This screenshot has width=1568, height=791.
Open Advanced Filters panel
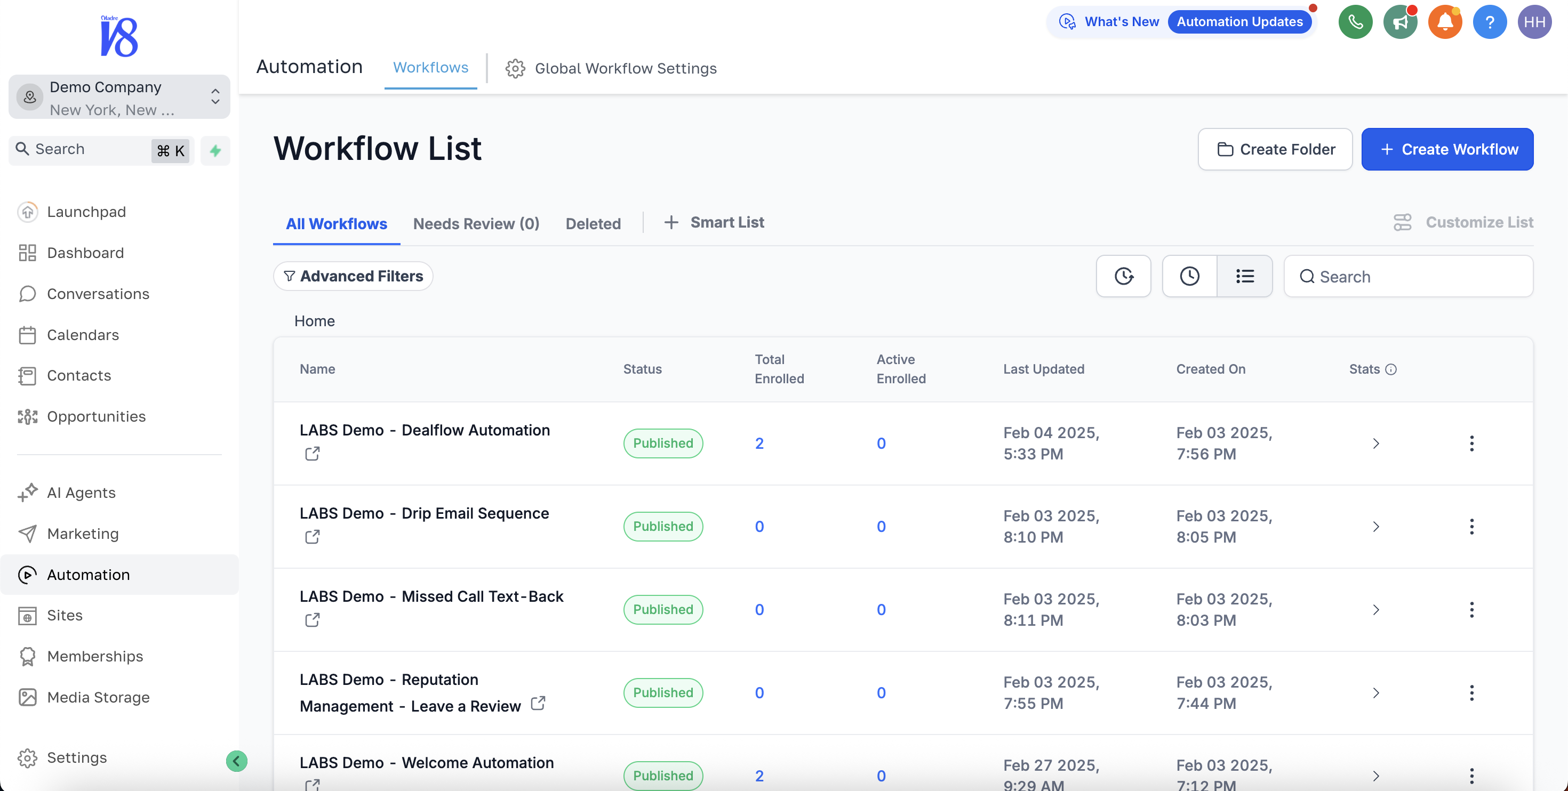[x=353, y=276]
